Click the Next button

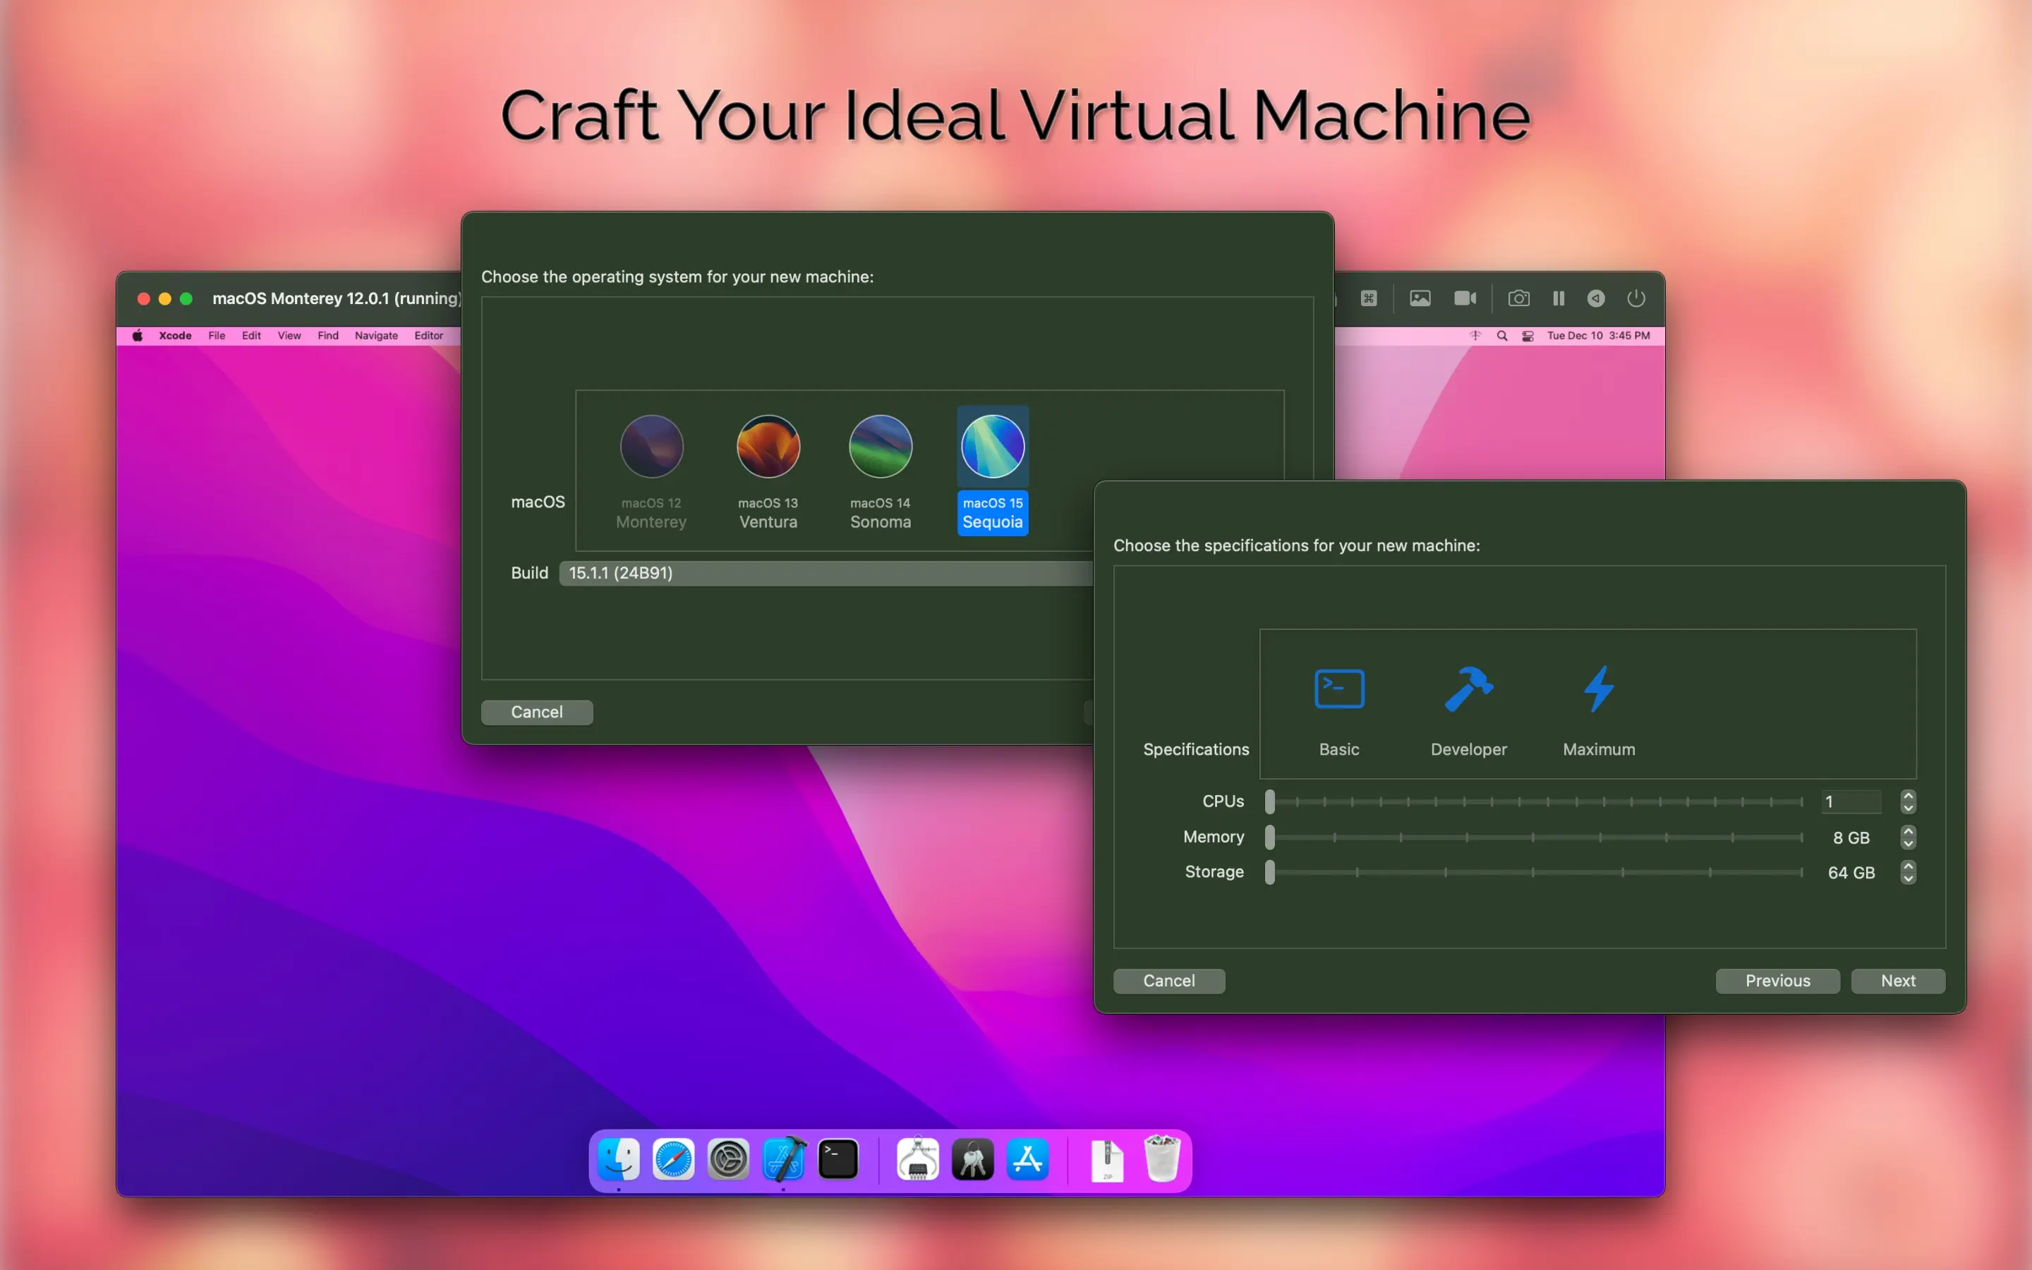(x=1897, y=980)
